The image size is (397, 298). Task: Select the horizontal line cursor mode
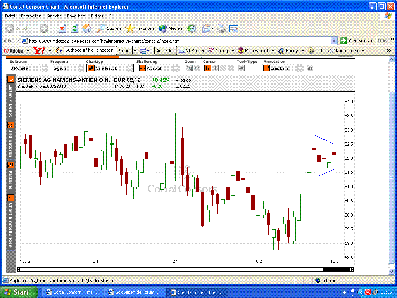(x=231, y=68)
